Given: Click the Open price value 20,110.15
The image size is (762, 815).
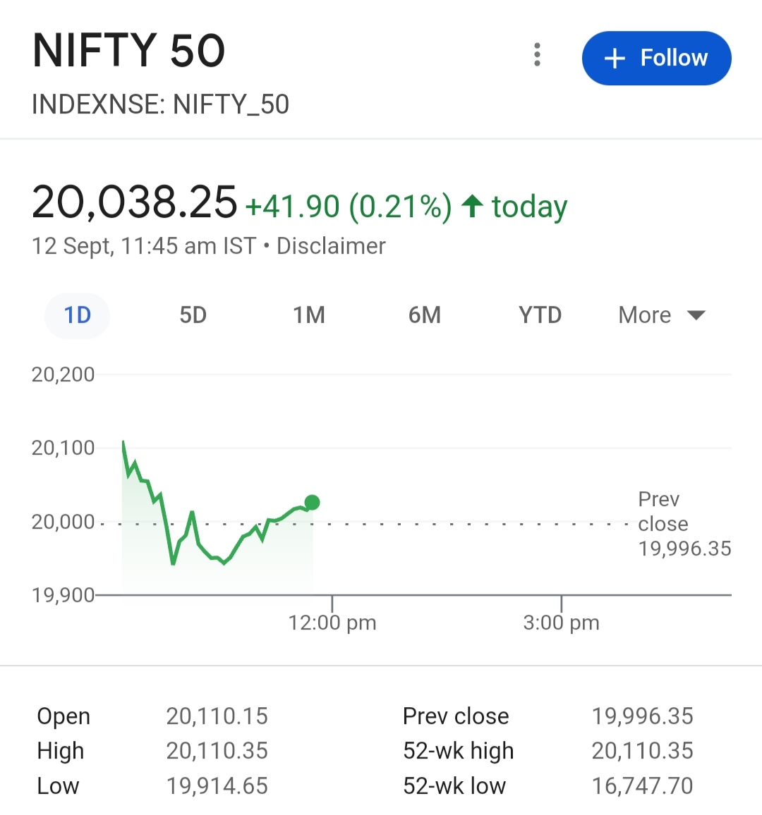Looking at the screenshot, I should pyautogui.click(x=217, y=716).
